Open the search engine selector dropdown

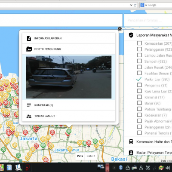144,5
